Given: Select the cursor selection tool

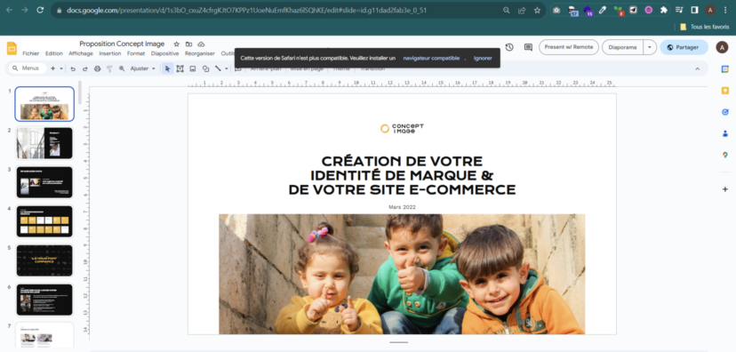Looking at the screenshot, I should 168,68.
